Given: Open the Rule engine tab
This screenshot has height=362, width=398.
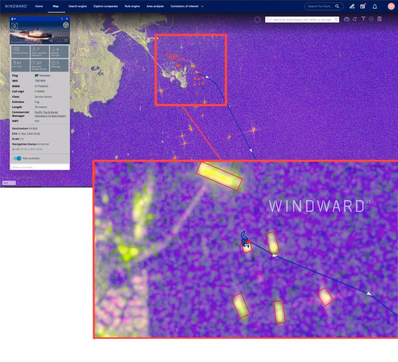Looking at the screenshot, I should [132, 6].
